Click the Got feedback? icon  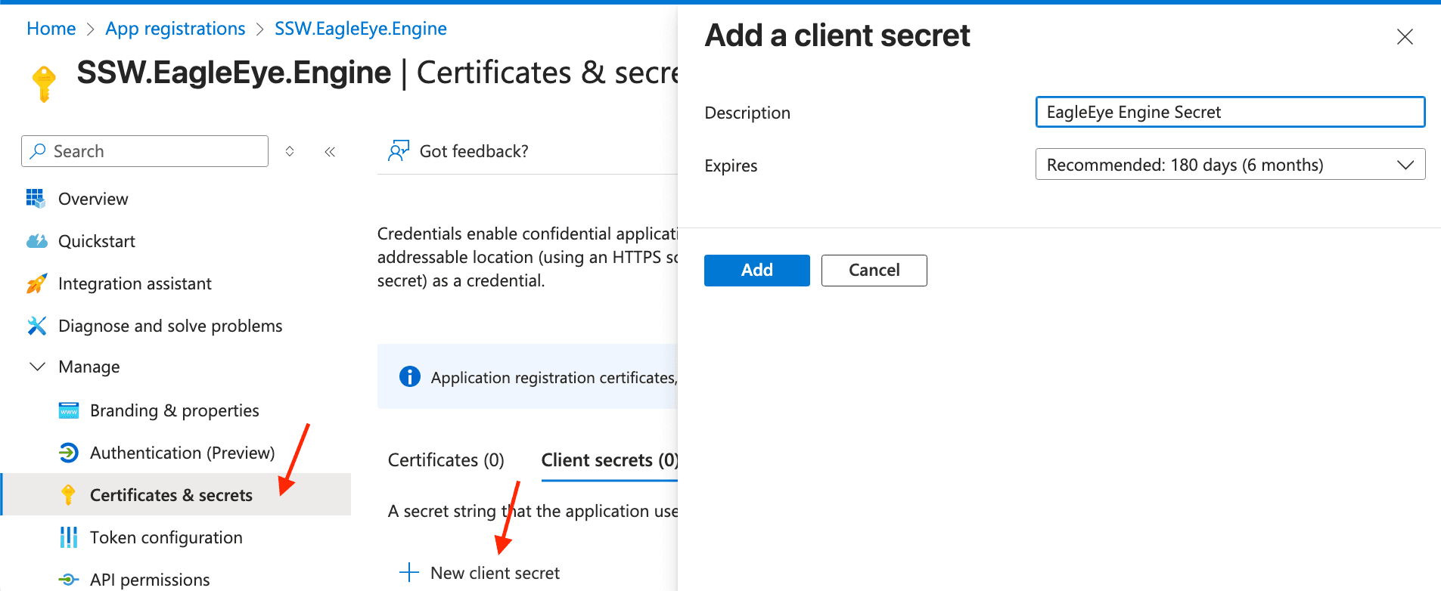coord(399,150)
